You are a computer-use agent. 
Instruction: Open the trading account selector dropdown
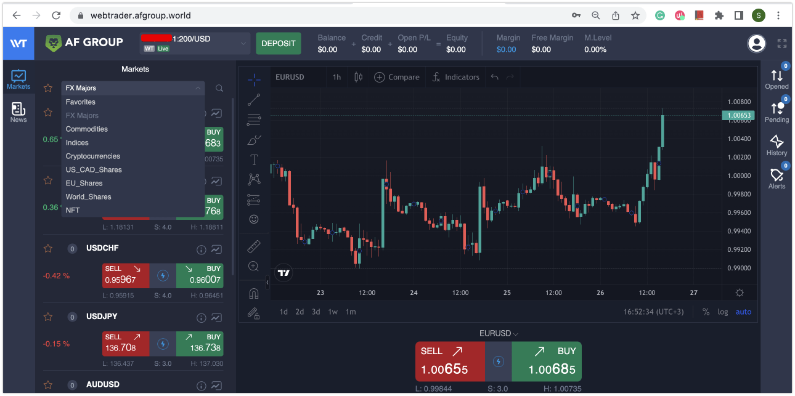coord(195,43)
